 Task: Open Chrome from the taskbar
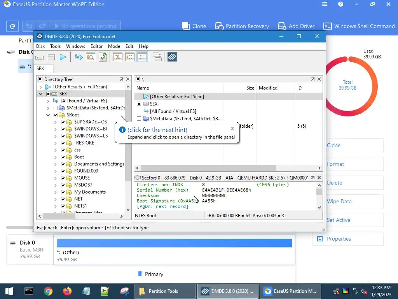pos(48,291)
